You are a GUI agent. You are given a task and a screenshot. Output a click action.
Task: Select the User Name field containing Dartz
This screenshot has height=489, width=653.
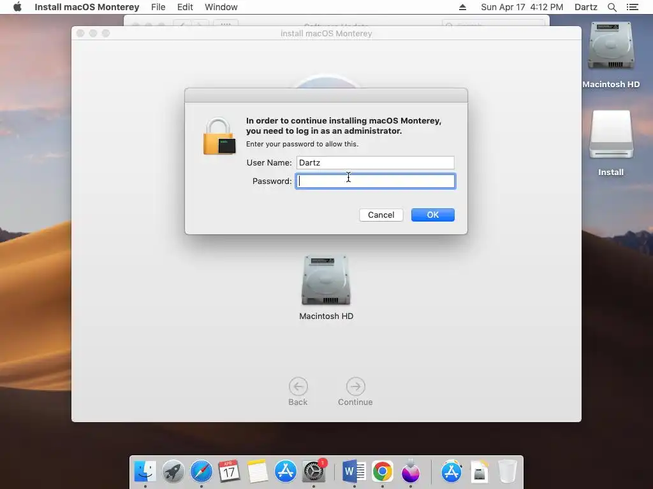point(375,162)
